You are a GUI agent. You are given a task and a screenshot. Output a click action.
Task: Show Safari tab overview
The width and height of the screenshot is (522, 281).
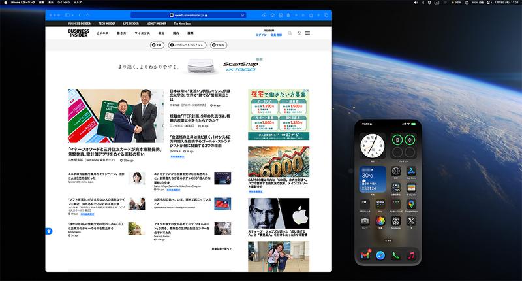tap(326, 15)
